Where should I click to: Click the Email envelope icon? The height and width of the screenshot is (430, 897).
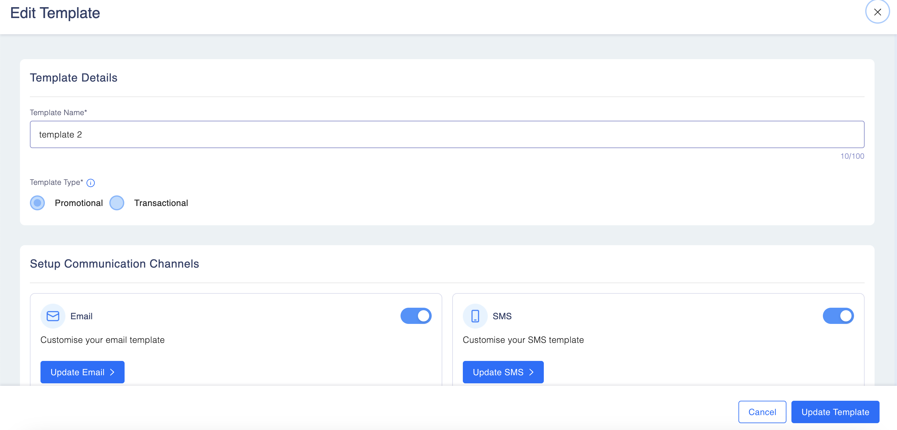(53, 316)
